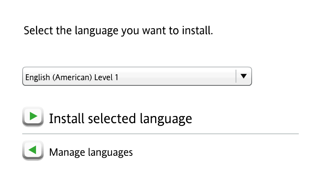Click the language selection field

[130, 77]
